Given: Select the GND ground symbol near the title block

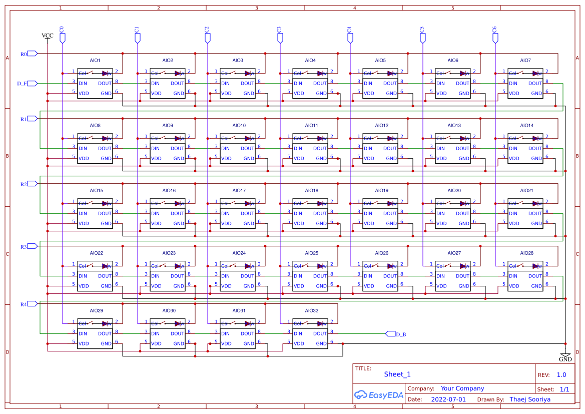Looking at the screenshot, I should 565,355.
